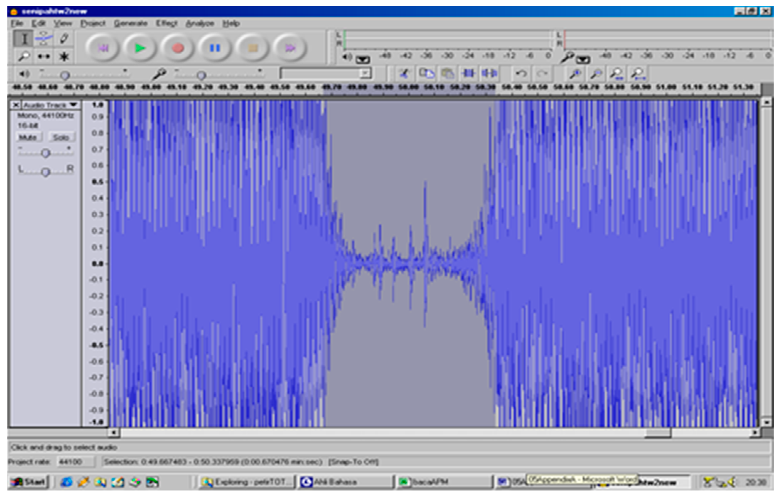Click the Trim outside selection icon
Image resolution: width=781 pixels, height=498 pixels.
(x=469, y=74)
